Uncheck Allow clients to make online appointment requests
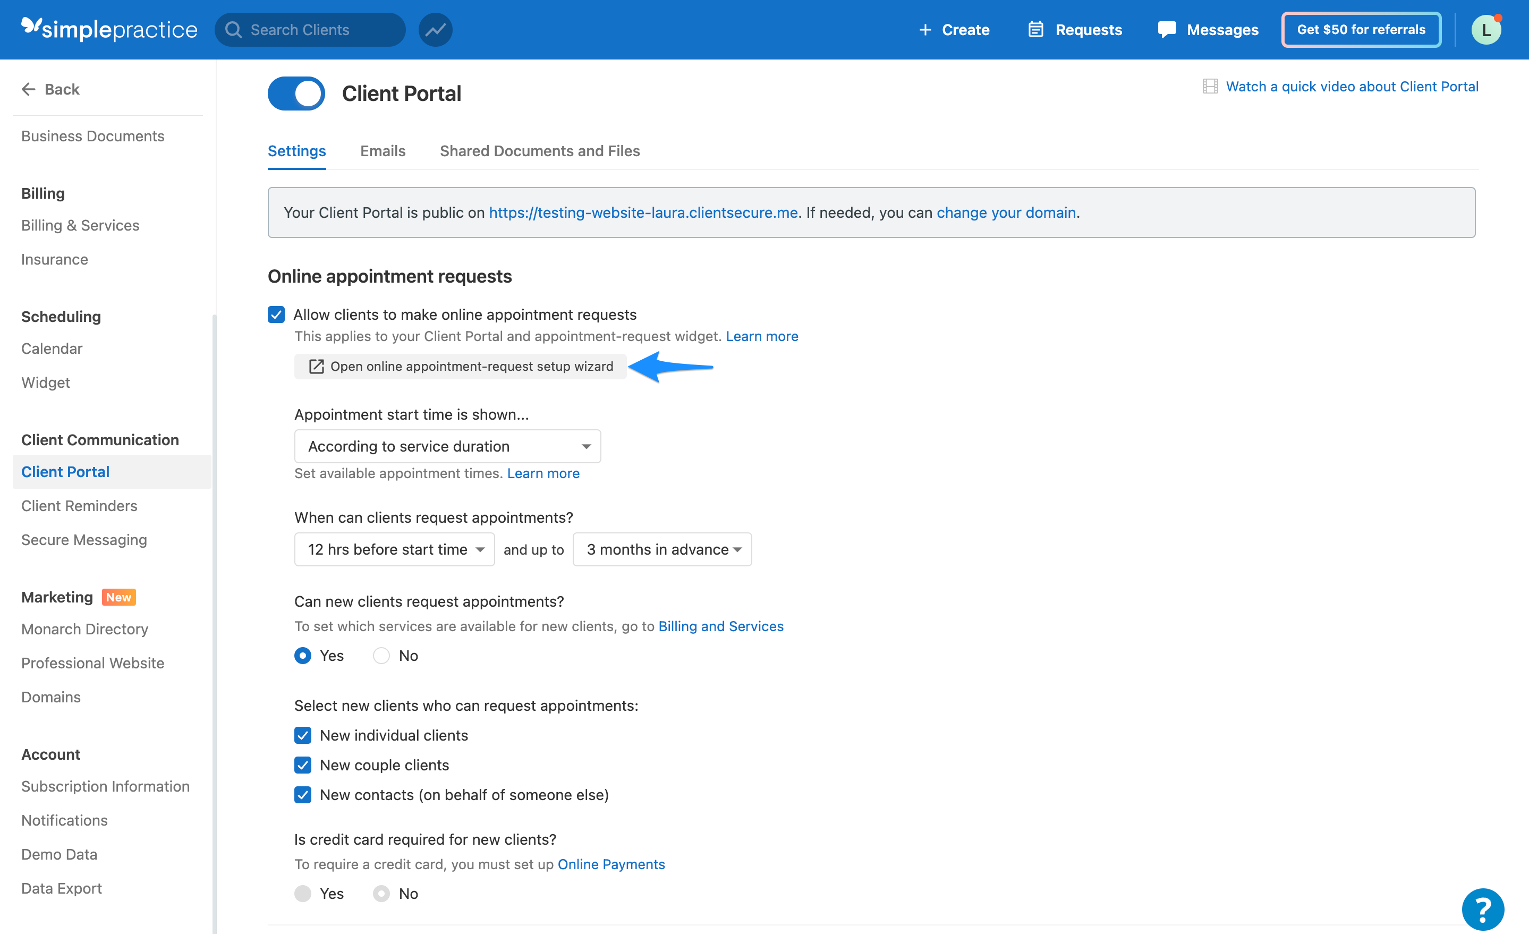Viewport: 1529px width, 934px height. click(276, 315)
